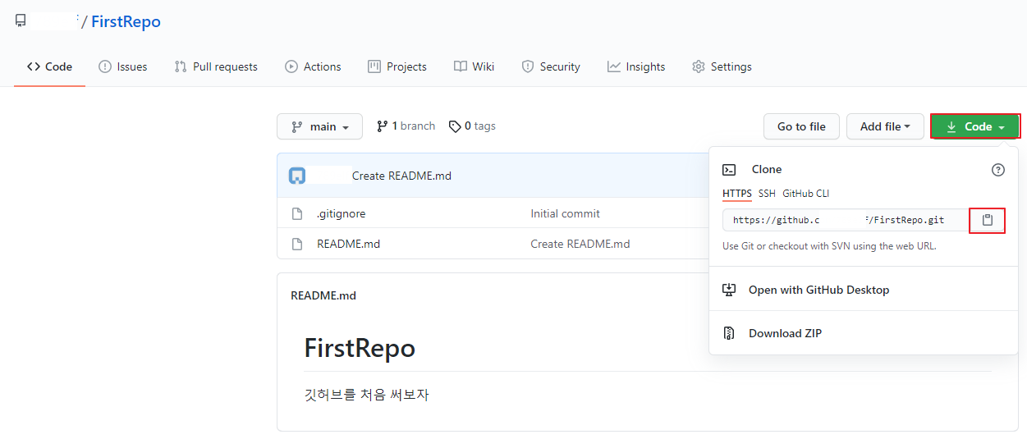Click the FirstRepo heading in README
1027x439 pixels.
click(x=360, y=349)
